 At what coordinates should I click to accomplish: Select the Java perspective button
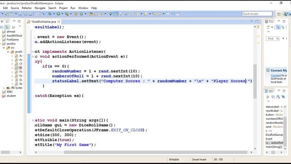point(287,14)
